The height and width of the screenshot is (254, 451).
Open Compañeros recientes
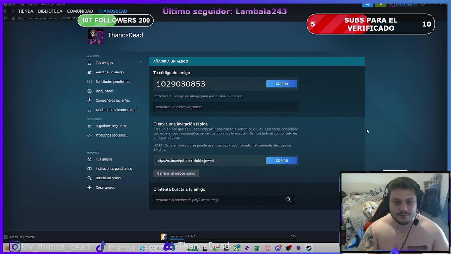pyautogui.click(x=113, y=101)
